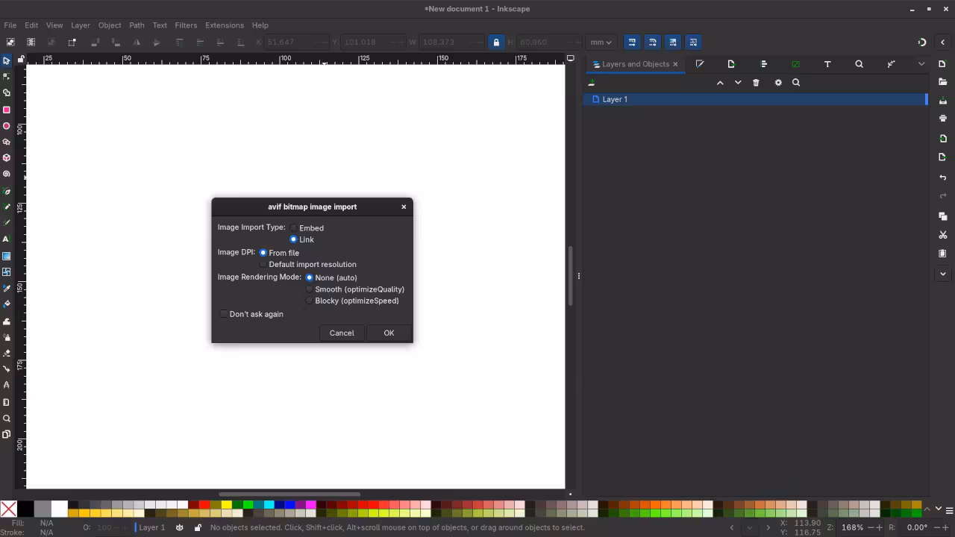955x537 pixels.
Task: Delete the selected layer via trash icon
Action: click(x=756, y=82)
